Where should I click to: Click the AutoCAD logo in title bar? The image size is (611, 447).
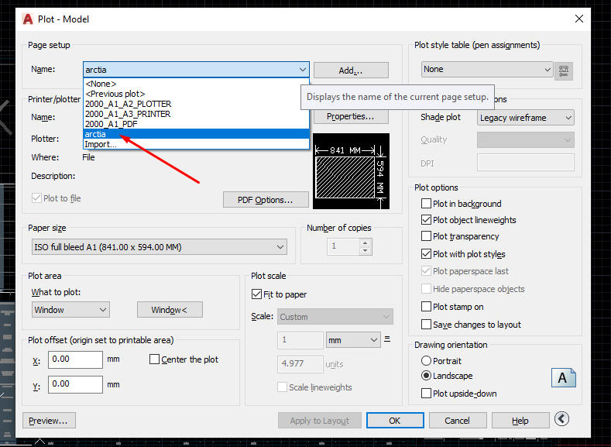(28, 18)
